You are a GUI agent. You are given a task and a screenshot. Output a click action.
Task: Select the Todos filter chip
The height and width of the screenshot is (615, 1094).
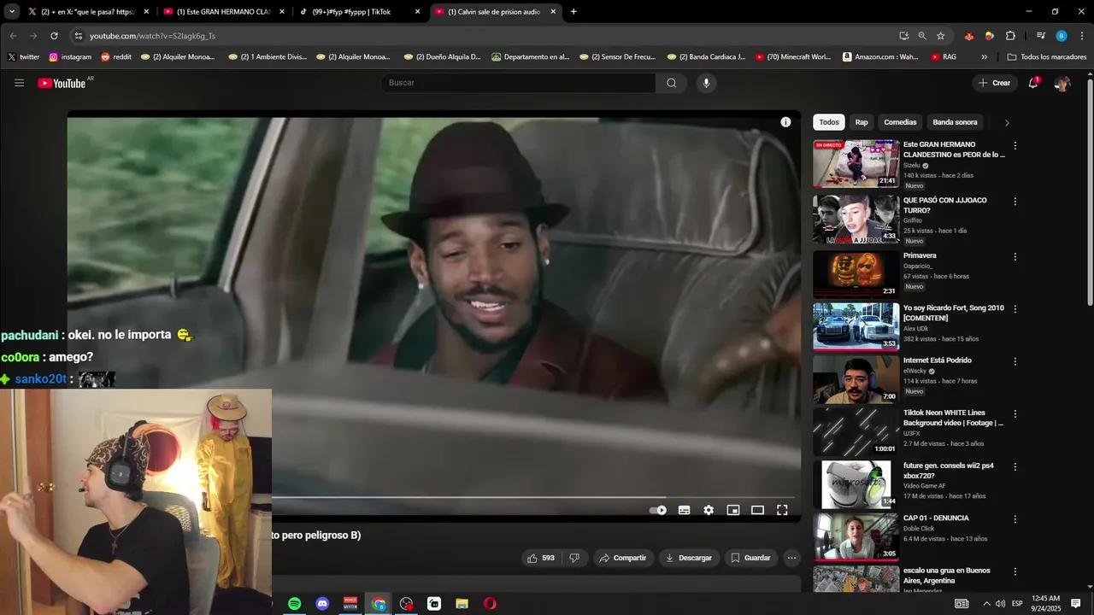(829, 122)
